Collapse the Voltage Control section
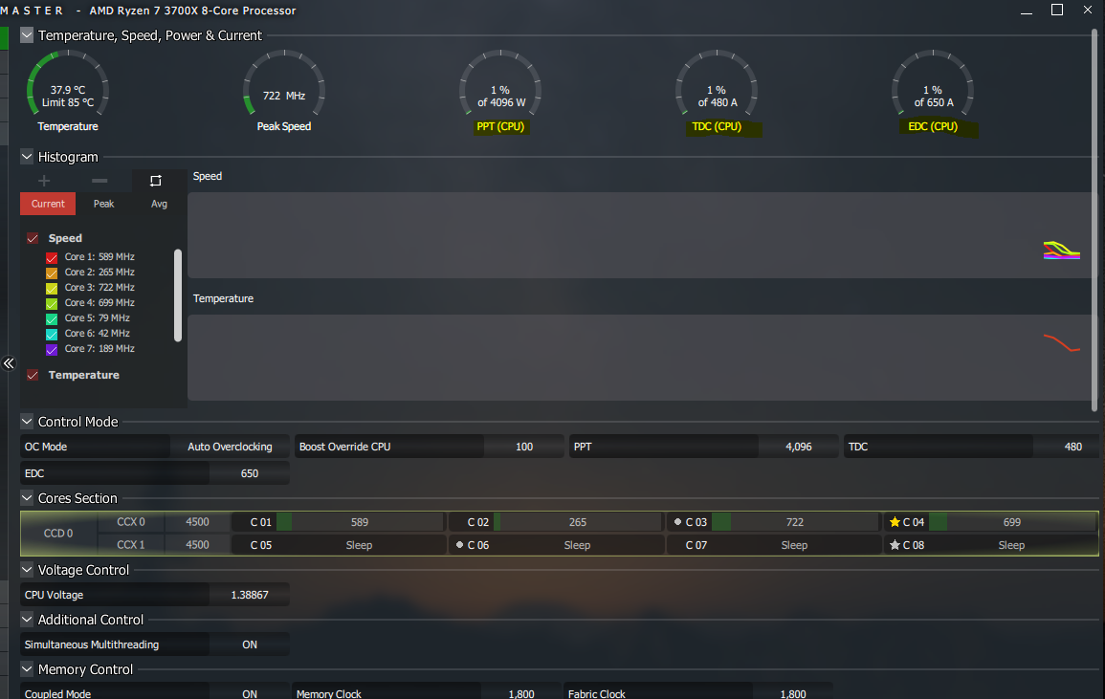 coord(27,569)
